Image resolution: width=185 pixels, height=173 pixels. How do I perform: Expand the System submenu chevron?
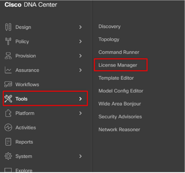point(80,156)
